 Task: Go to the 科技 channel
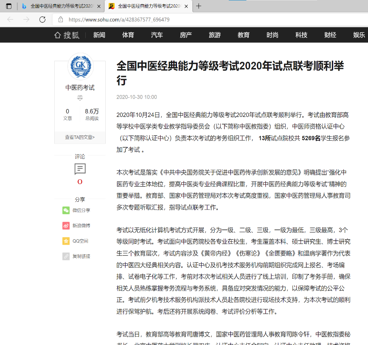[x=301, y=35]
